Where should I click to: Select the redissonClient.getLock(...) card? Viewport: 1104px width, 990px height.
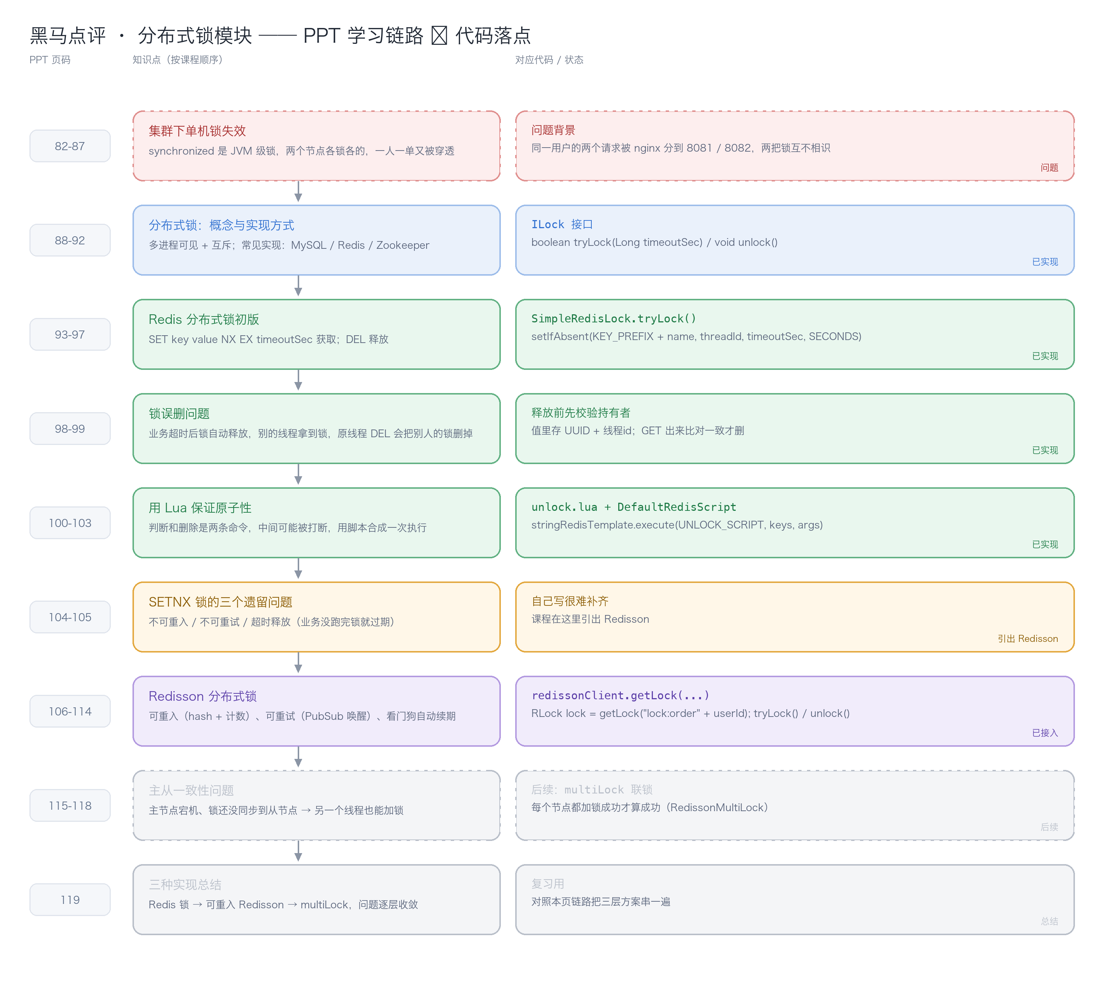(x=795, y=710)
